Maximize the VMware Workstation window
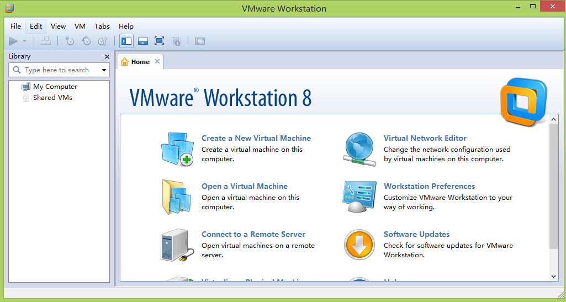The width and height of the screenshot is (566, 302). 533,6
